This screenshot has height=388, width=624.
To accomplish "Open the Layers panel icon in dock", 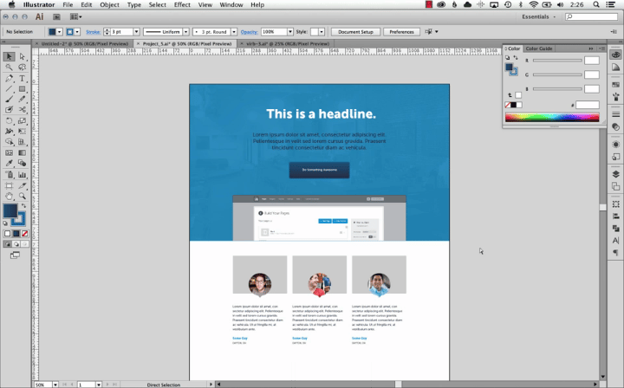I will [615, 173].
